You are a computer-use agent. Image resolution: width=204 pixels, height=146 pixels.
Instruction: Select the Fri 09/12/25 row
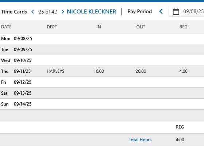102,82
